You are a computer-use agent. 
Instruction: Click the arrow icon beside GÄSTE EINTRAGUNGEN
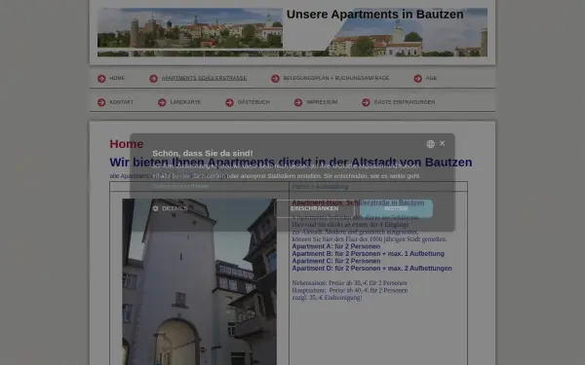pos(366,102)
